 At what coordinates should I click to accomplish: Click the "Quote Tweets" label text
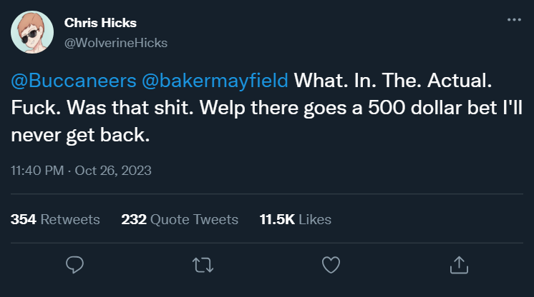click(x=194, y=219)
